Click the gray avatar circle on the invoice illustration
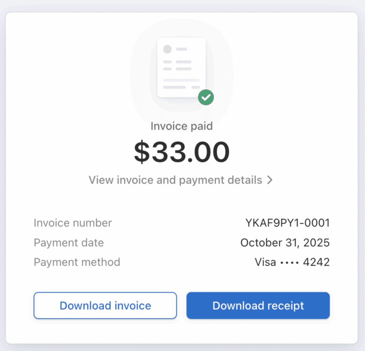 pos(168,49)
